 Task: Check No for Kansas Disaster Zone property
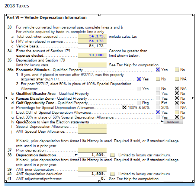(x=177, y=98)
